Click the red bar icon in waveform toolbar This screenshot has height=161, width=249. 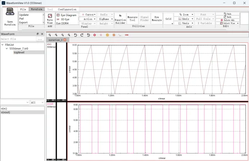(x=127, y=35)
